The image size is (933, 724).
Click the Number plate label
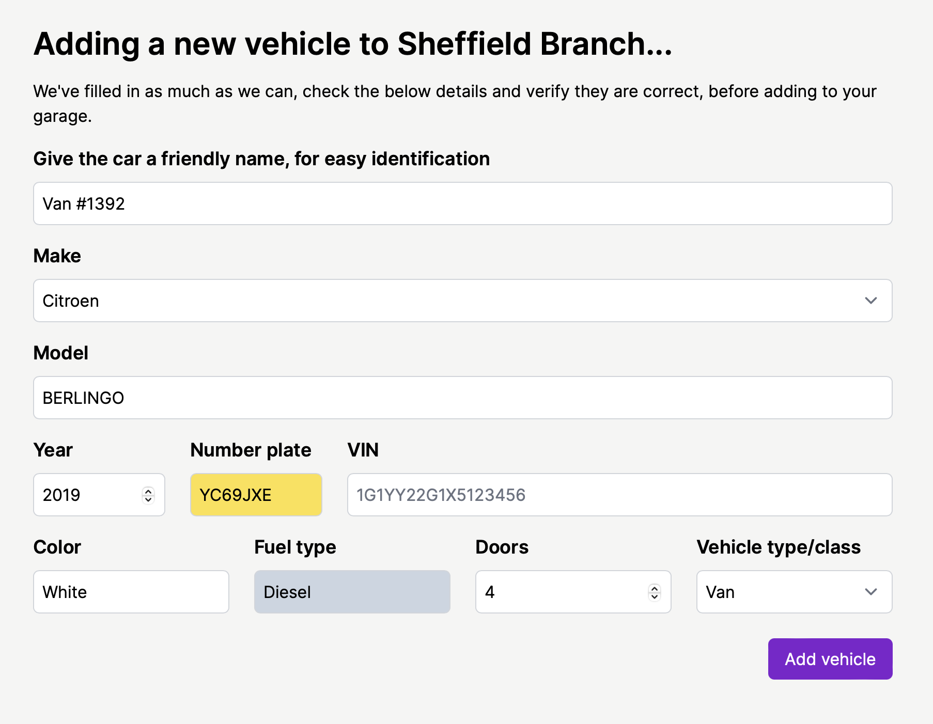(251, 450)
